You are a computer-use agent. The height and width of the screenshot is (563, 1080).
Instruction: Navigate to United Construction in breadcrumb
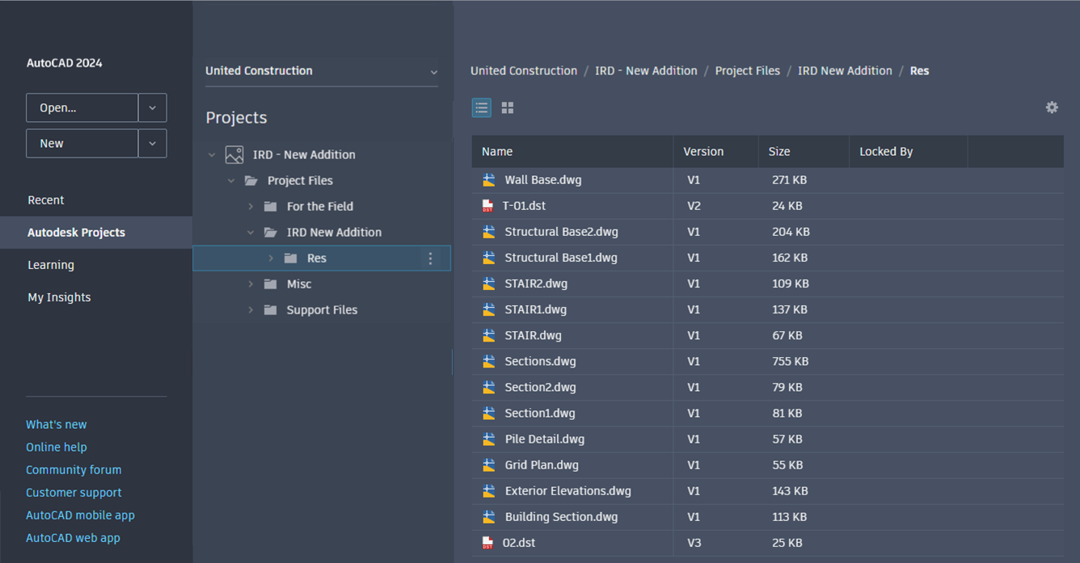click(524, 70)
